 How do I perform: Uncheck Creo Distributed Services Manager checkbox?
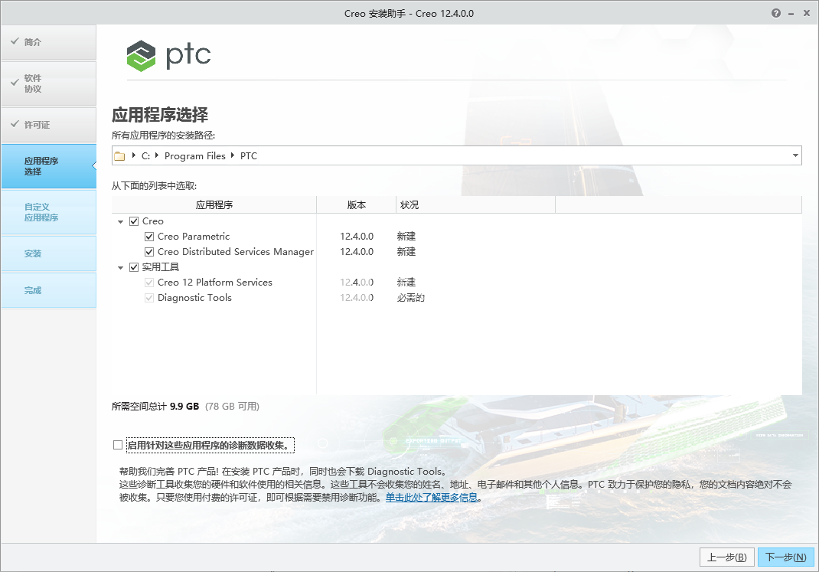[149, 252]
